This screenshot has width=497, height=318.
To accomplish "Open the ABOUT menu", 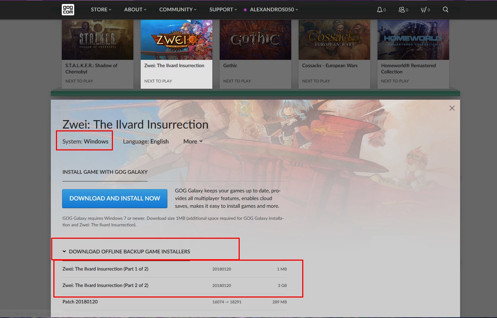I will coord(135,9).
